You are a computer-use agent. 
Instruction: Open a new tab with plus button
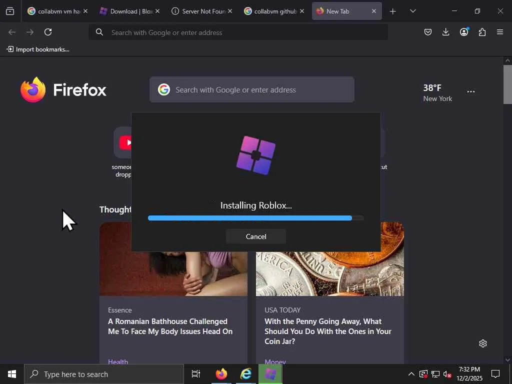click(393, 11)
